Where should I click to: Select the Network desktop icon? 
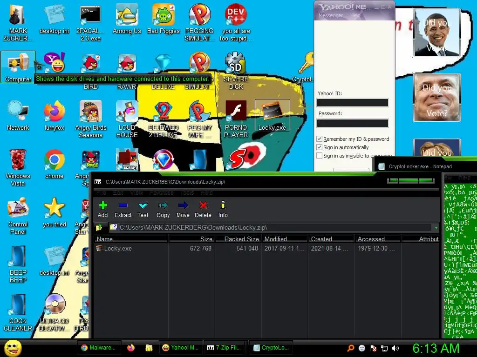(x=18, y=115)
